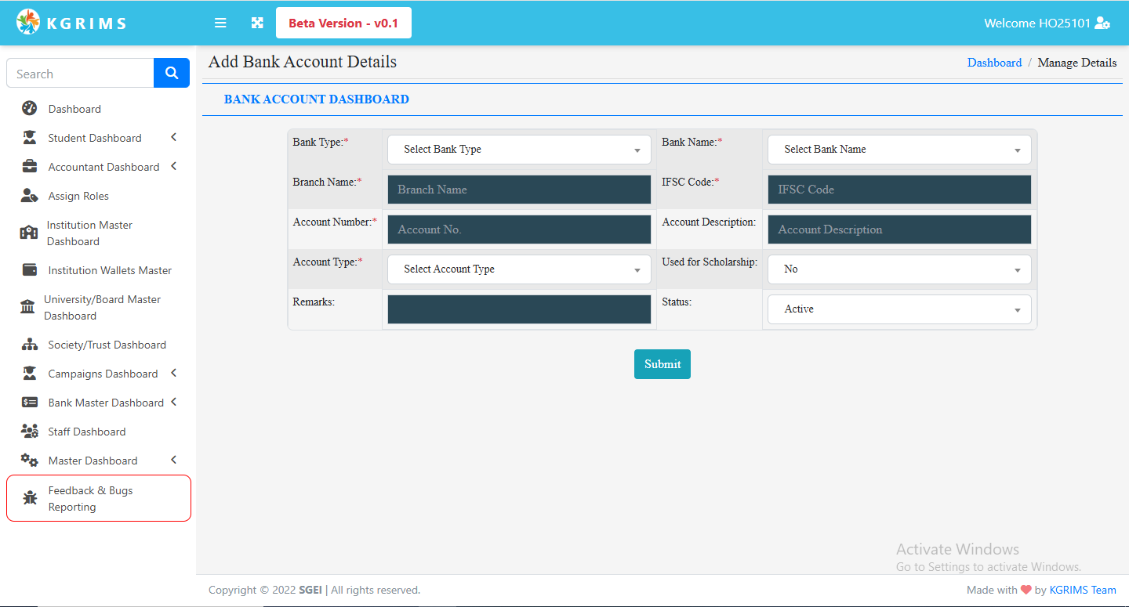Open the Select Account Type dropdown
This screenshot has width=1129, height=607.
coord(519,269)
